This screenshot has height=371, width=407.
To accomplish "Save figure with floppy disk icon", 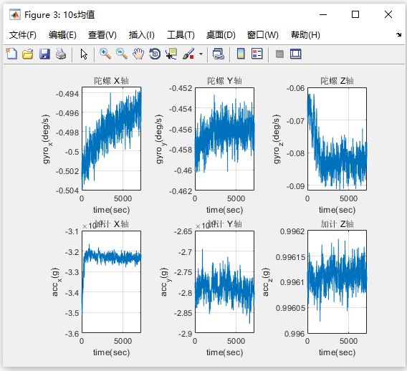I will tap(44, 54).
